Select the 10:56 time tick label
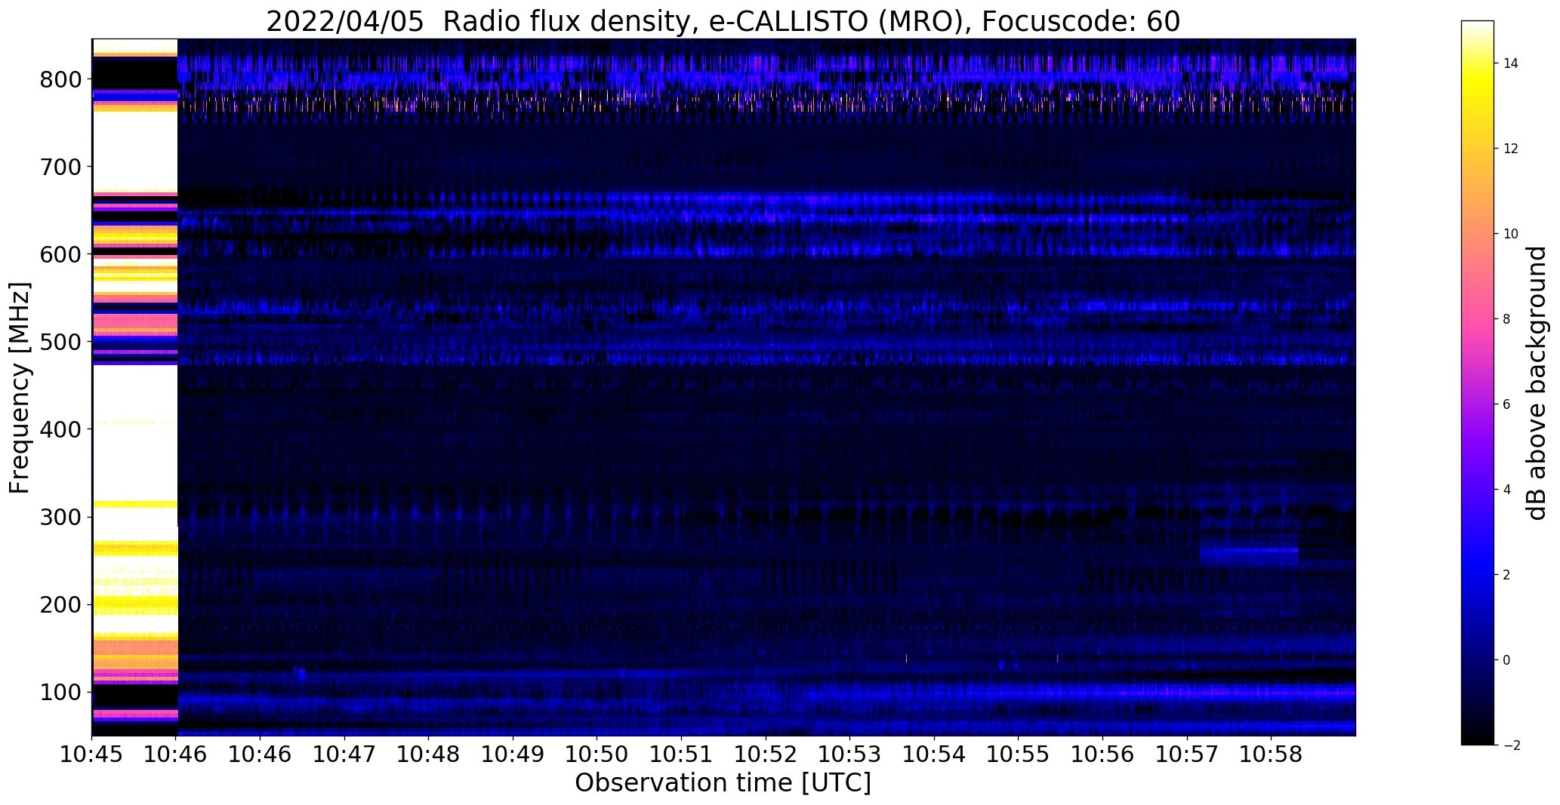1560x805 pixels. click(x=1102, y=754)
